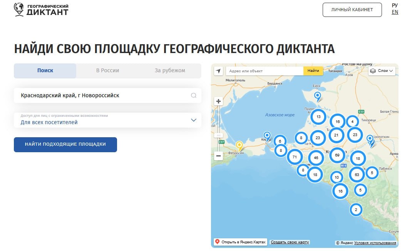Zoom out with the minus button

218,156
